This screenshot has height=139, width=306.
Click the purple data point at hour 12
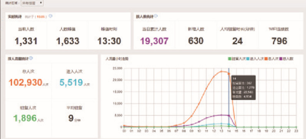pos(214,116)
